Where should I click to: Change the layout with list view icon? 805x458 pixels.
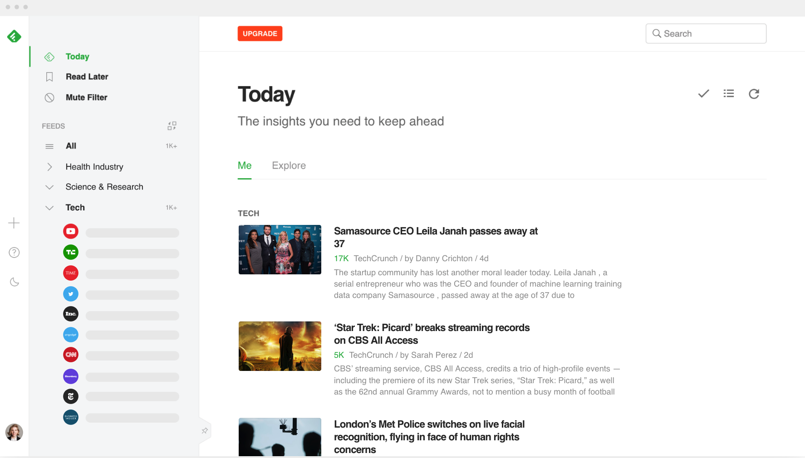[x=729, y=93]
